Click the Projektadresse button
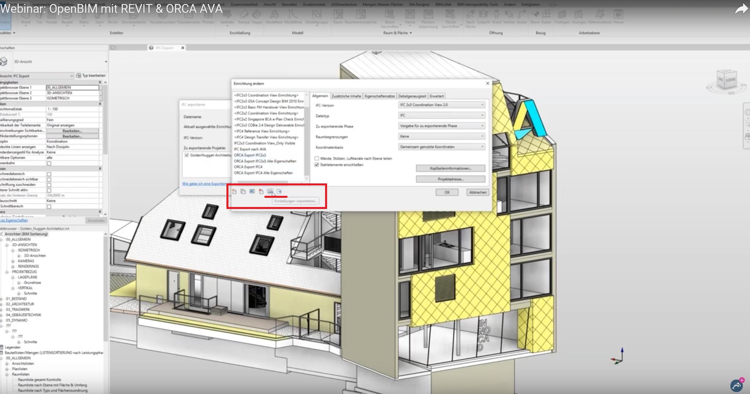Viewport: 750px width, 394px height. tap(450, 179)
